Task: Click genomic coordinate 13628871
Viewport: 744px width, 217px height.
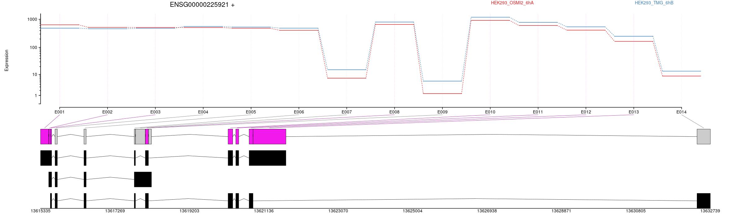Action: click(x=561, y=211)
